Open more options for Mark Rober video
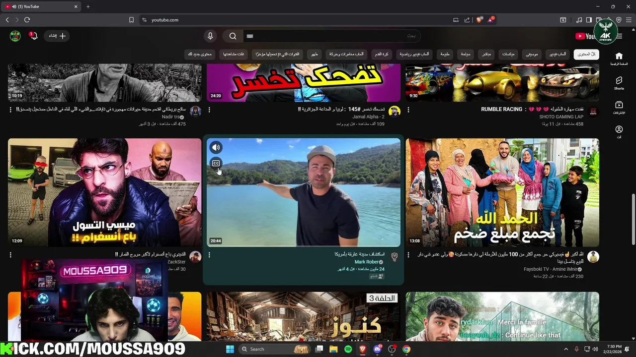 (x=209, y=255)
